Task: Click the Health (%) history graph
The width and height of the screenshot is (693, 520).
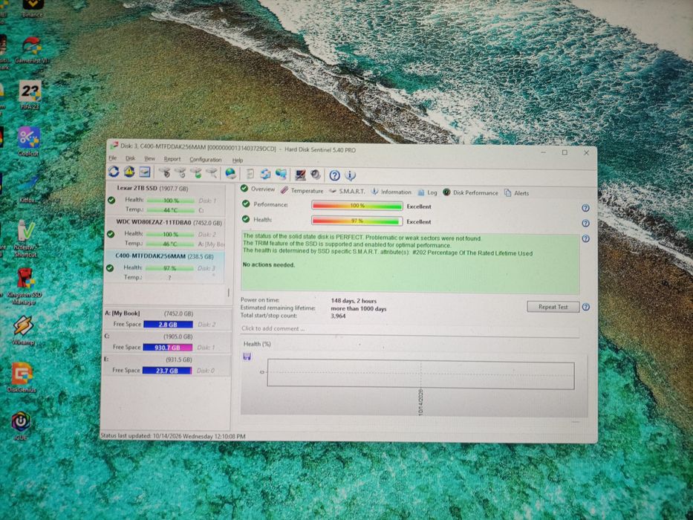Action: tap(420, 374)
